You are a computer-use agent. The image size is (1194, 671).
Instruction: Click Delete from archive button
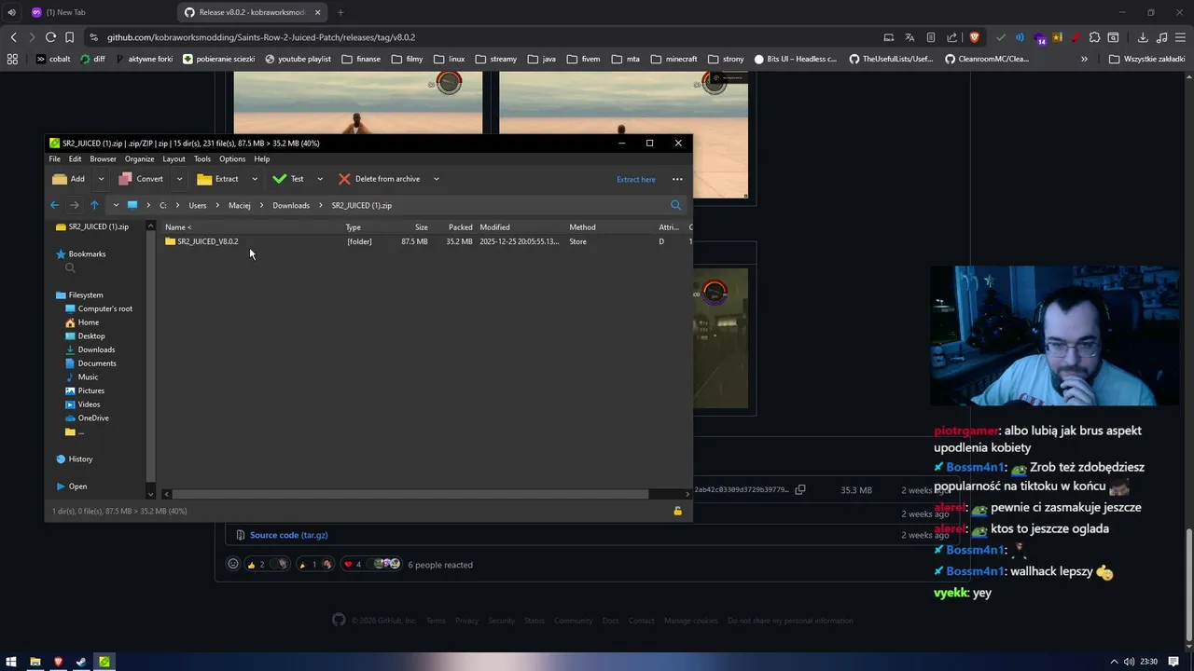pos(379,179)
